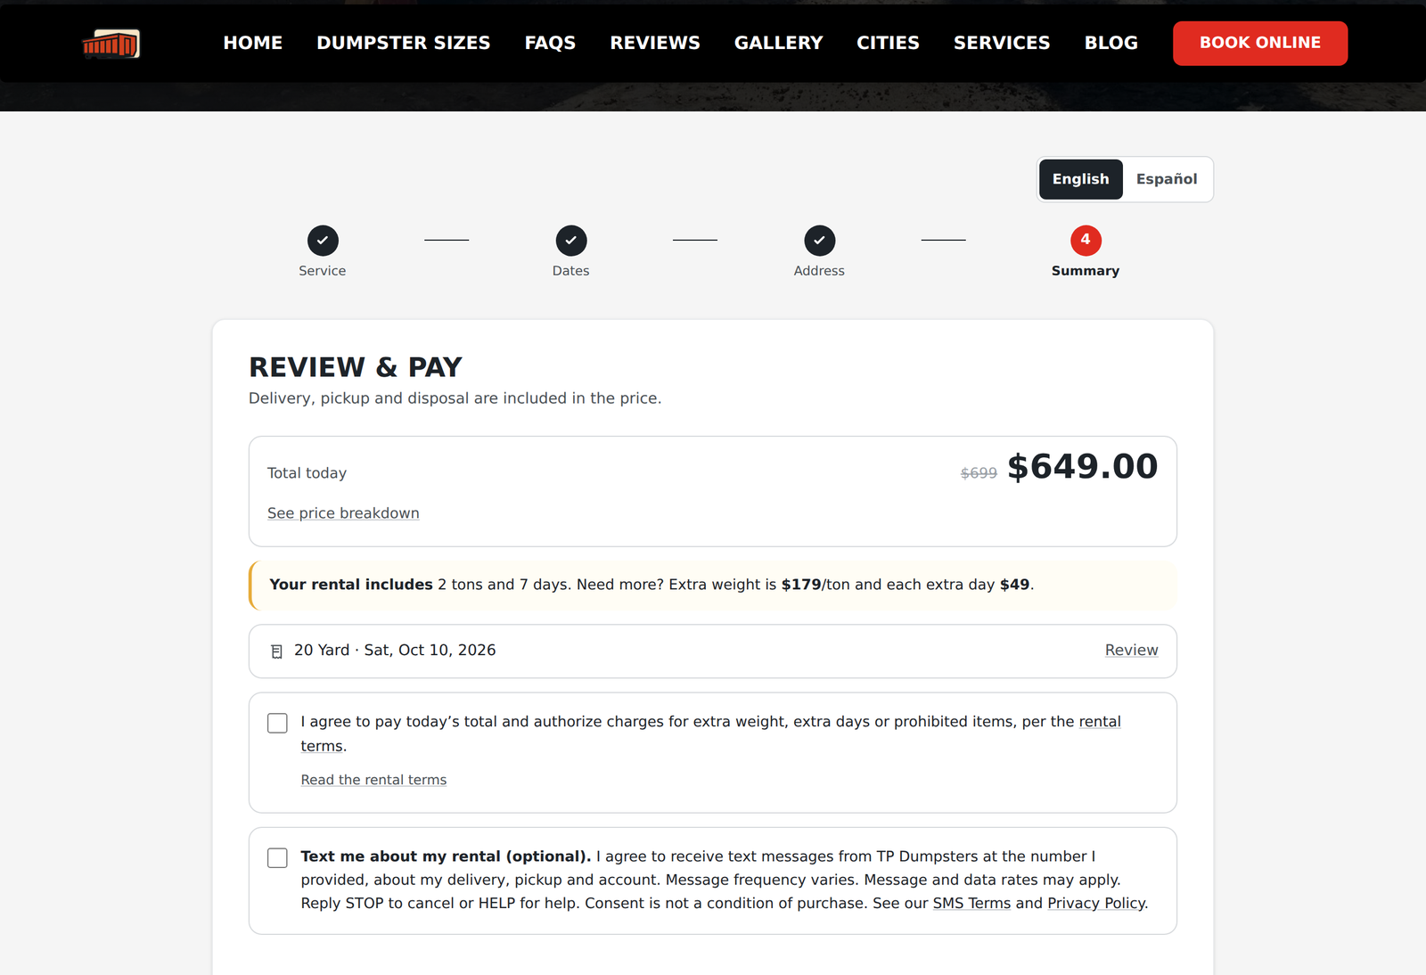Screen dimensions: 1426x975
Task: Open the DUMPSTER SIZES menu item
Action: [404, 43]
